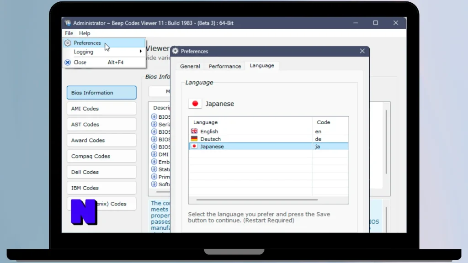
Task: Open IBM Codes
Action: (x=101, y=188)
